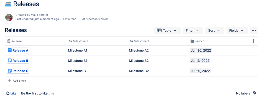Click the text-type icon beside Milestone 2

coord(131,41)
